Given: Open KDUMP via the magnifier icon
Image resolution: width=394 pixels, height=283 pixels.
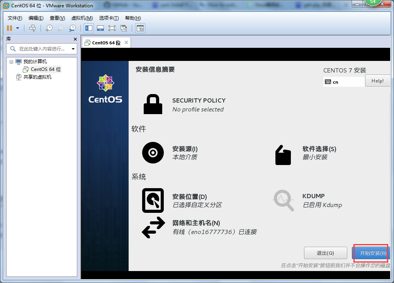Looking at the screenshot, I should 283,200.
